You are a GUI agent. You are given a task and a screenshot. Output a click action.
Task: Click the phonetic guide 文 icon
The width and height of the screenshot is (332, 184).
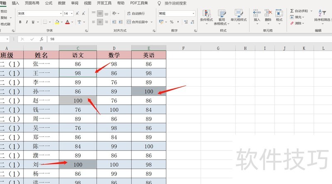pyautogui.click(x=79, y=22)
